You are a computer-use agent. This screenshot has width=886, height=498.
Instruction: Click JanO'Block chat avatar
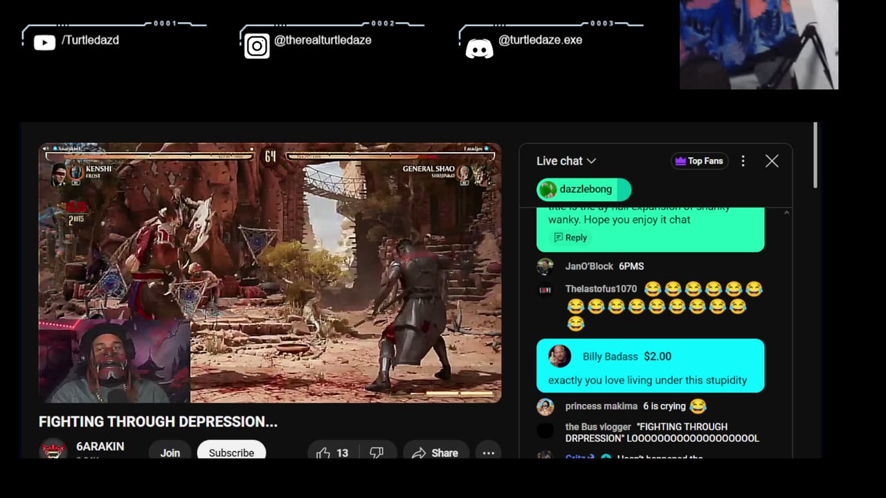point(545,266)
